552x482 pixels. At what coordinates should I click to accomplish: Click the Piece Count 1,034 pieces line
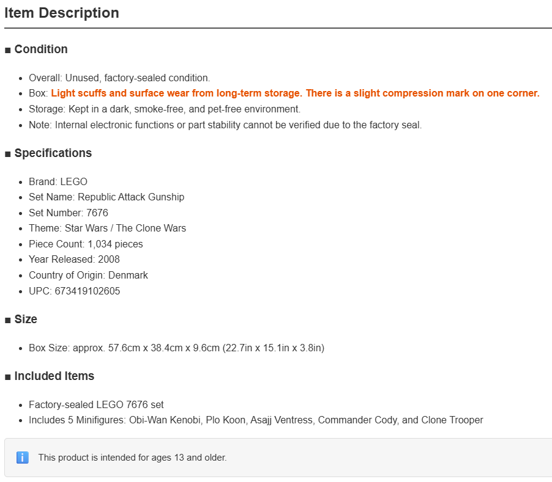click(x=86, y=244)
